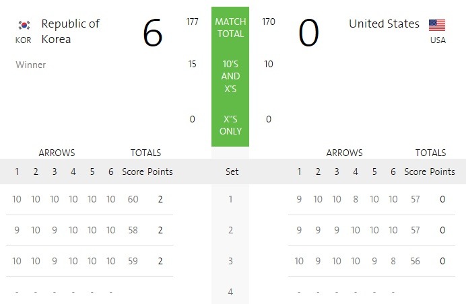The image size is (466, 304).
Task: Click the green MATCH TOTAL label
Action: tap(230, 28)
